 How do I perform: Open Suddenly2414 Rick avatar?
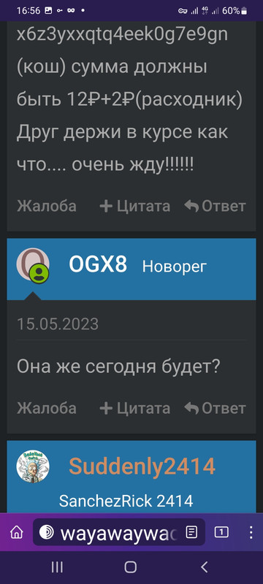click(x=33, y=466)
